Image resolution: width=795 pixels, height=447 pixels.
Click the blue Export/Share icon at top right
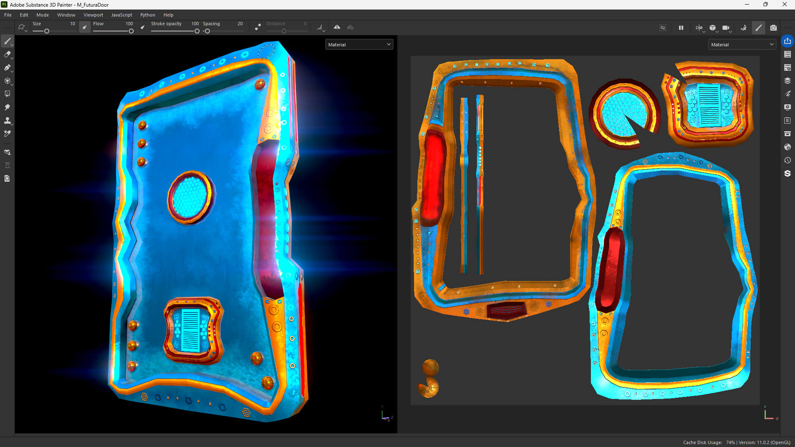click(788, 41)
